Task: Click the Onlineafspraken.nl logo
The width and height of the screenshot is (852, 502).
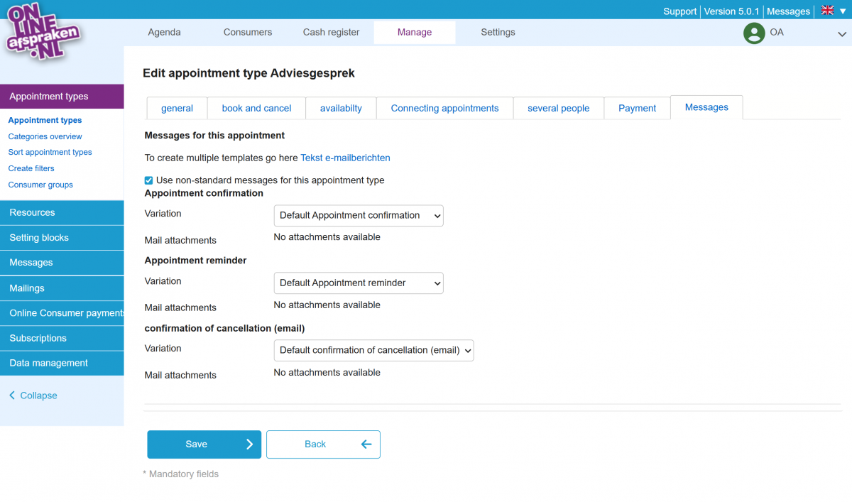Action: [x=43, y=33]
